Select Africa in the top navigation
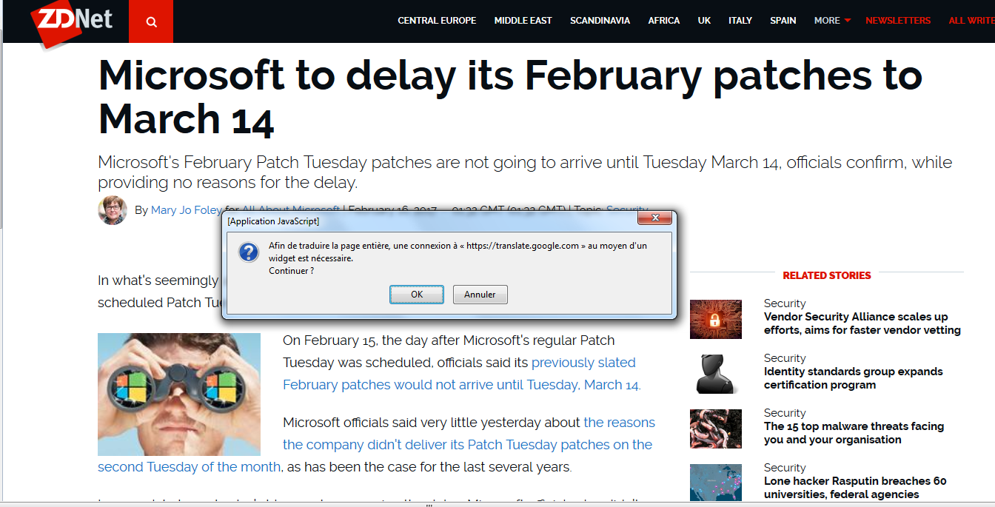The width and height of the screenshot is (995, 507). click(664, 21)
